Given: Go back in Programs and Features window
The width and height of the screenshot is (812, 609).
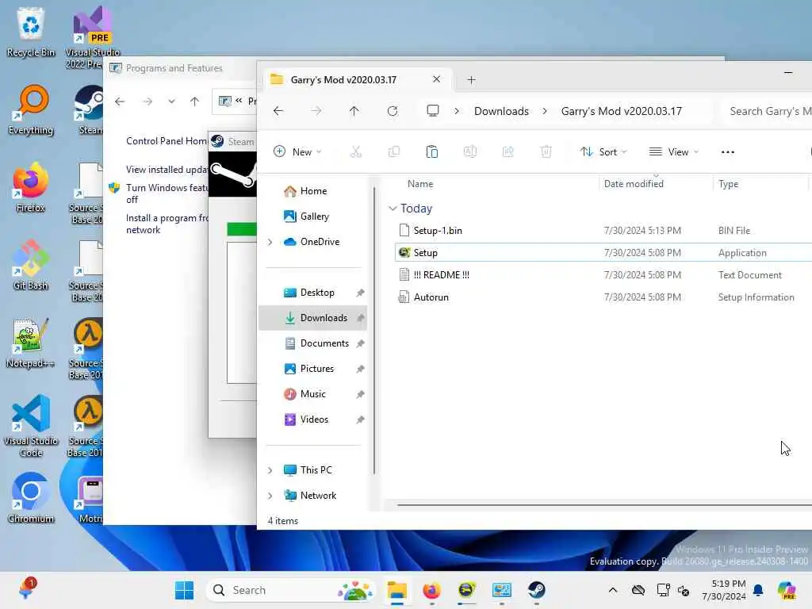Looking at the screenshot, I should (x=120, y=101).
